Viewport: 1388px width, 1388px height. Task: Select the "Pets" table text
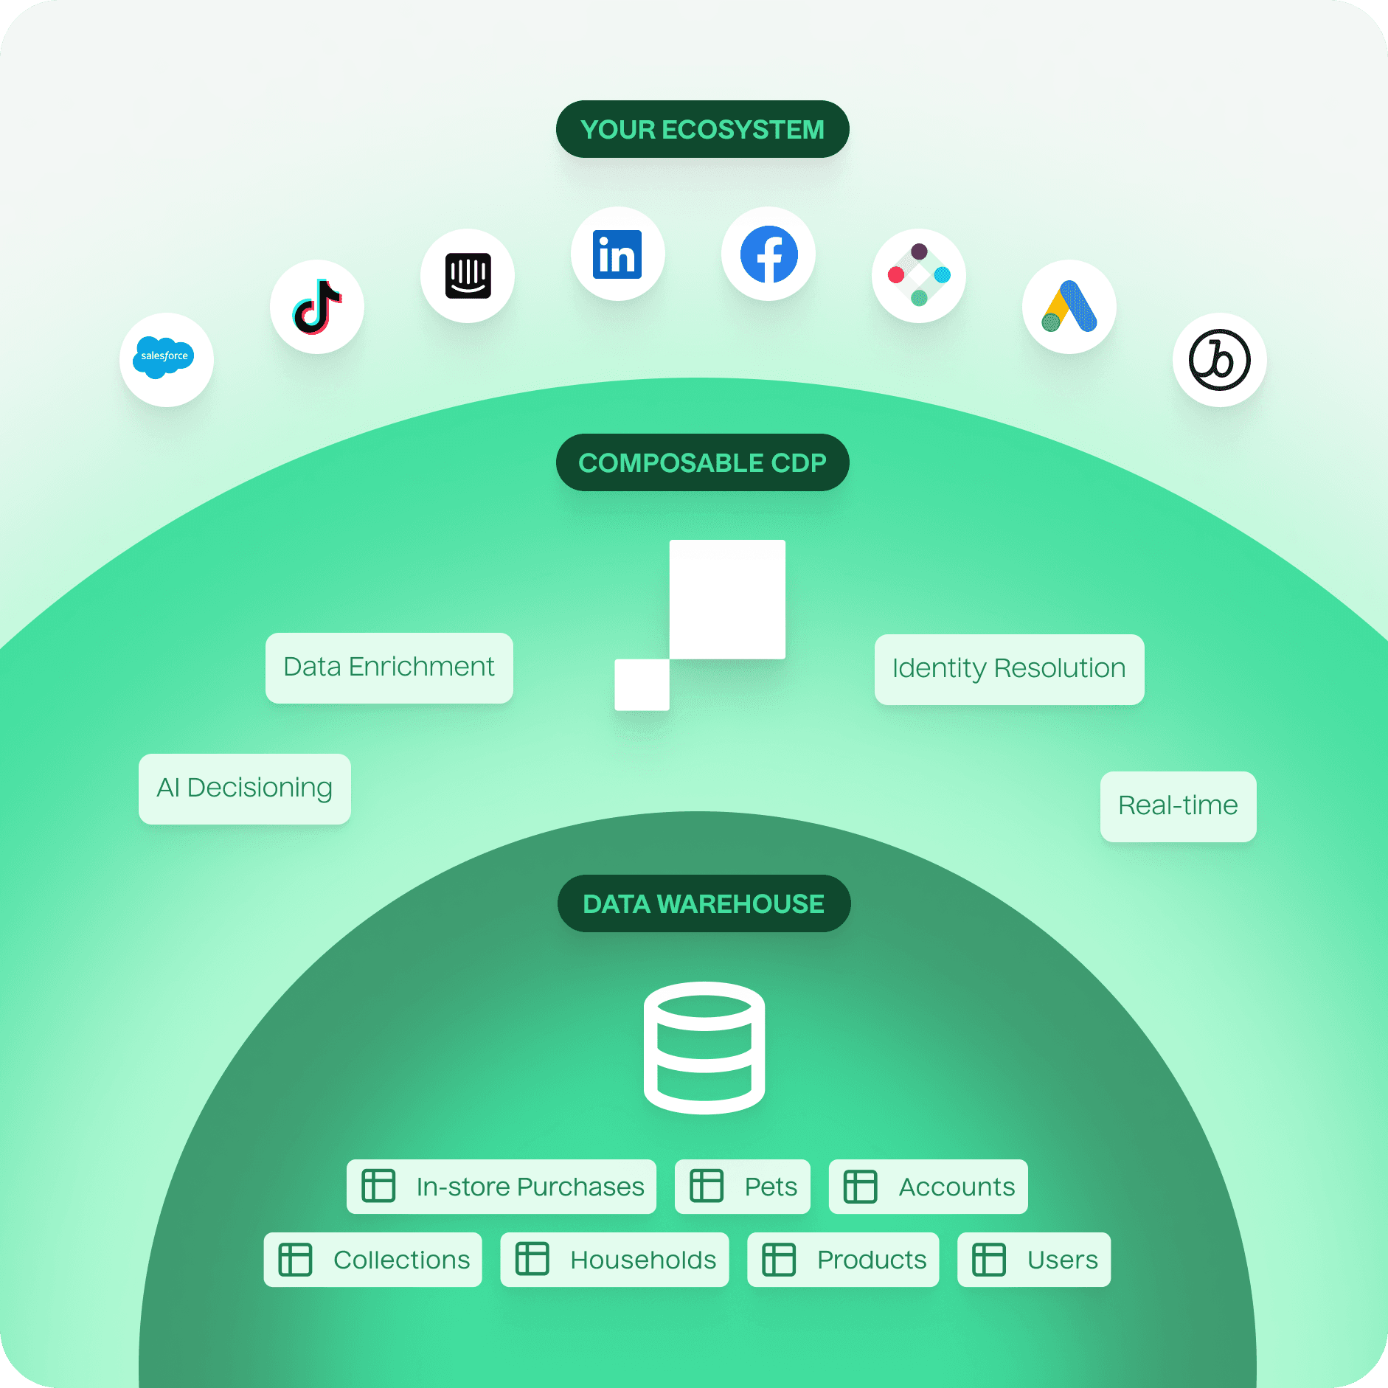pos(771,1187)
